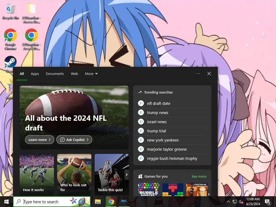Open the Tackle this quiz card
Image resolution: width=276 pixels, height=207 pixels.
(x=111, y=174)
